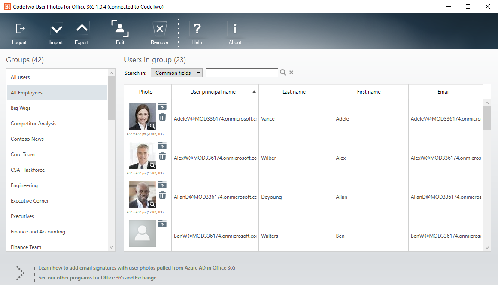The width and height of the screenshot is (498, 285).
Task: Upload a new photo for Adele Vance
Action: [162, 106]
